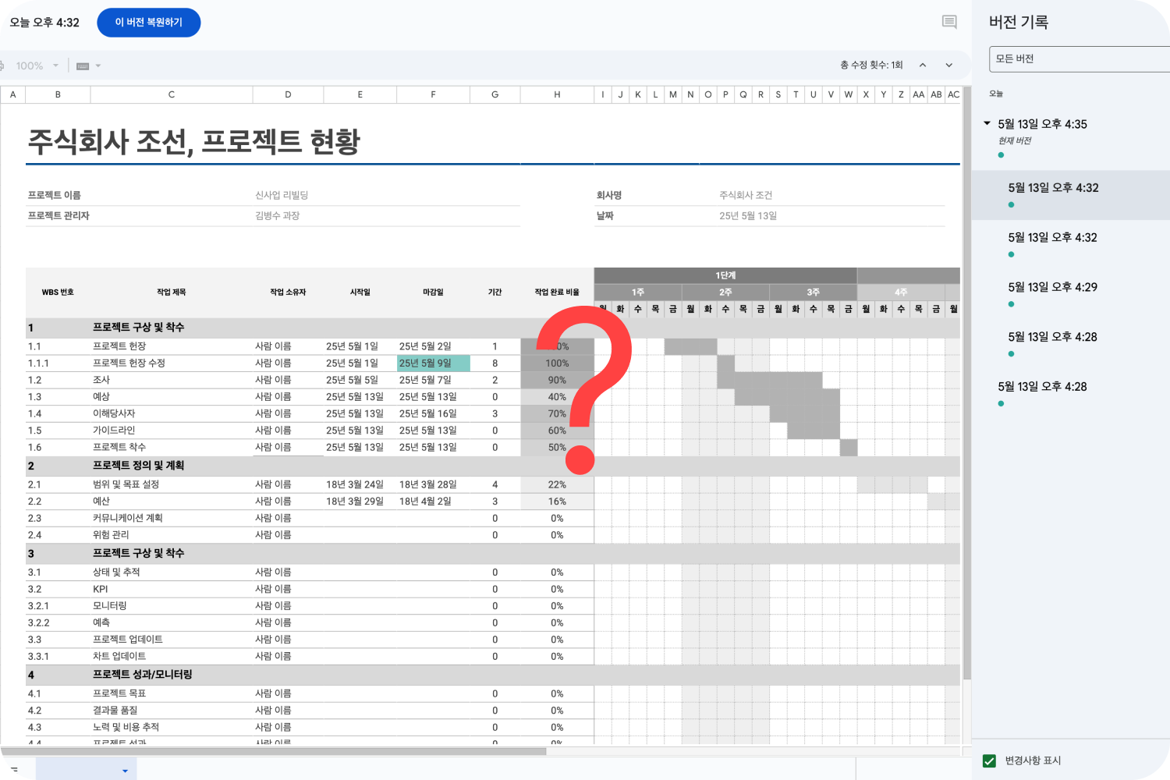Select column F header
The height and width of the screenshot is (780, 1170).
point(433,94)
